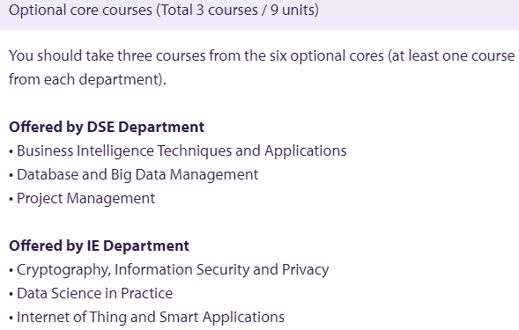Click the bullet before Project Management
The width and height of the screenshot is (519, 330).
(11, 200)
